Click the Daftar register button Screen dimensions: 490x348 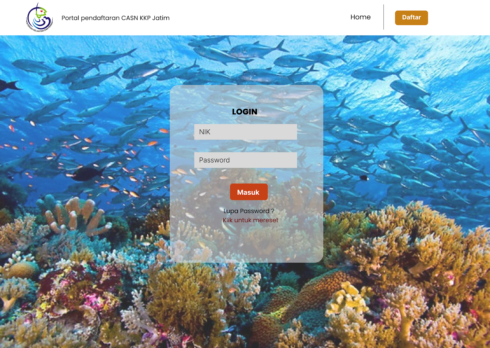click(411, 18)
